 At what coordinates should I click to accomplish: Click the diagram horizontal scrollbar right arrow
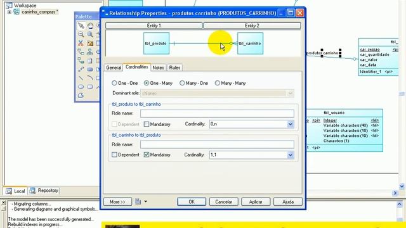tap(395, 193)
